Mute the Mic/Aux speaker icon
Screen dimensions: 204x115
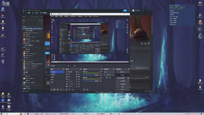coord(98,75)
